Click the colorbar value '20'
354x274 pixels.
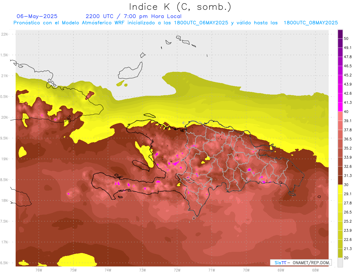click(x=346, y=257)
